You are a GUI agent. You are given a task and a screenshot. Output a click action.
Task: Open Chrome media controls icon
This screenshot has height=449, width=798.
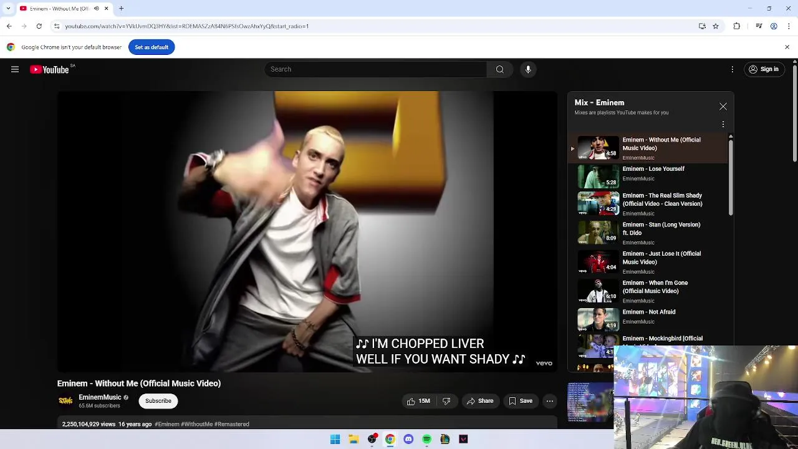click(759, 26)
